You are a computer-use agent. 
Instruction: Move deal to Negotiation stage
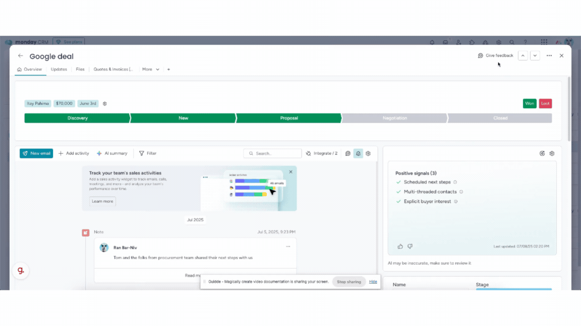click(x=394, y=118)
